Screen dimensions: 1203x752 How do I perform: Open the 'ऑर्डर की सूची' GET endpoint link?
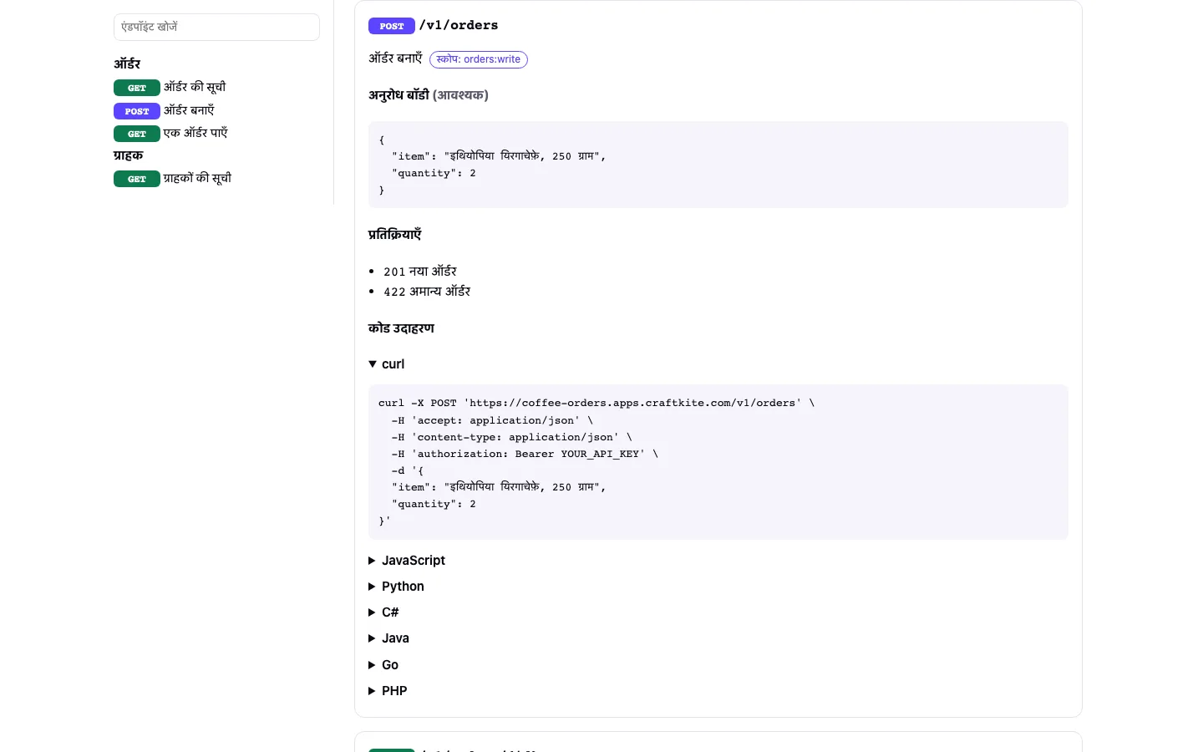pos(170,87)
